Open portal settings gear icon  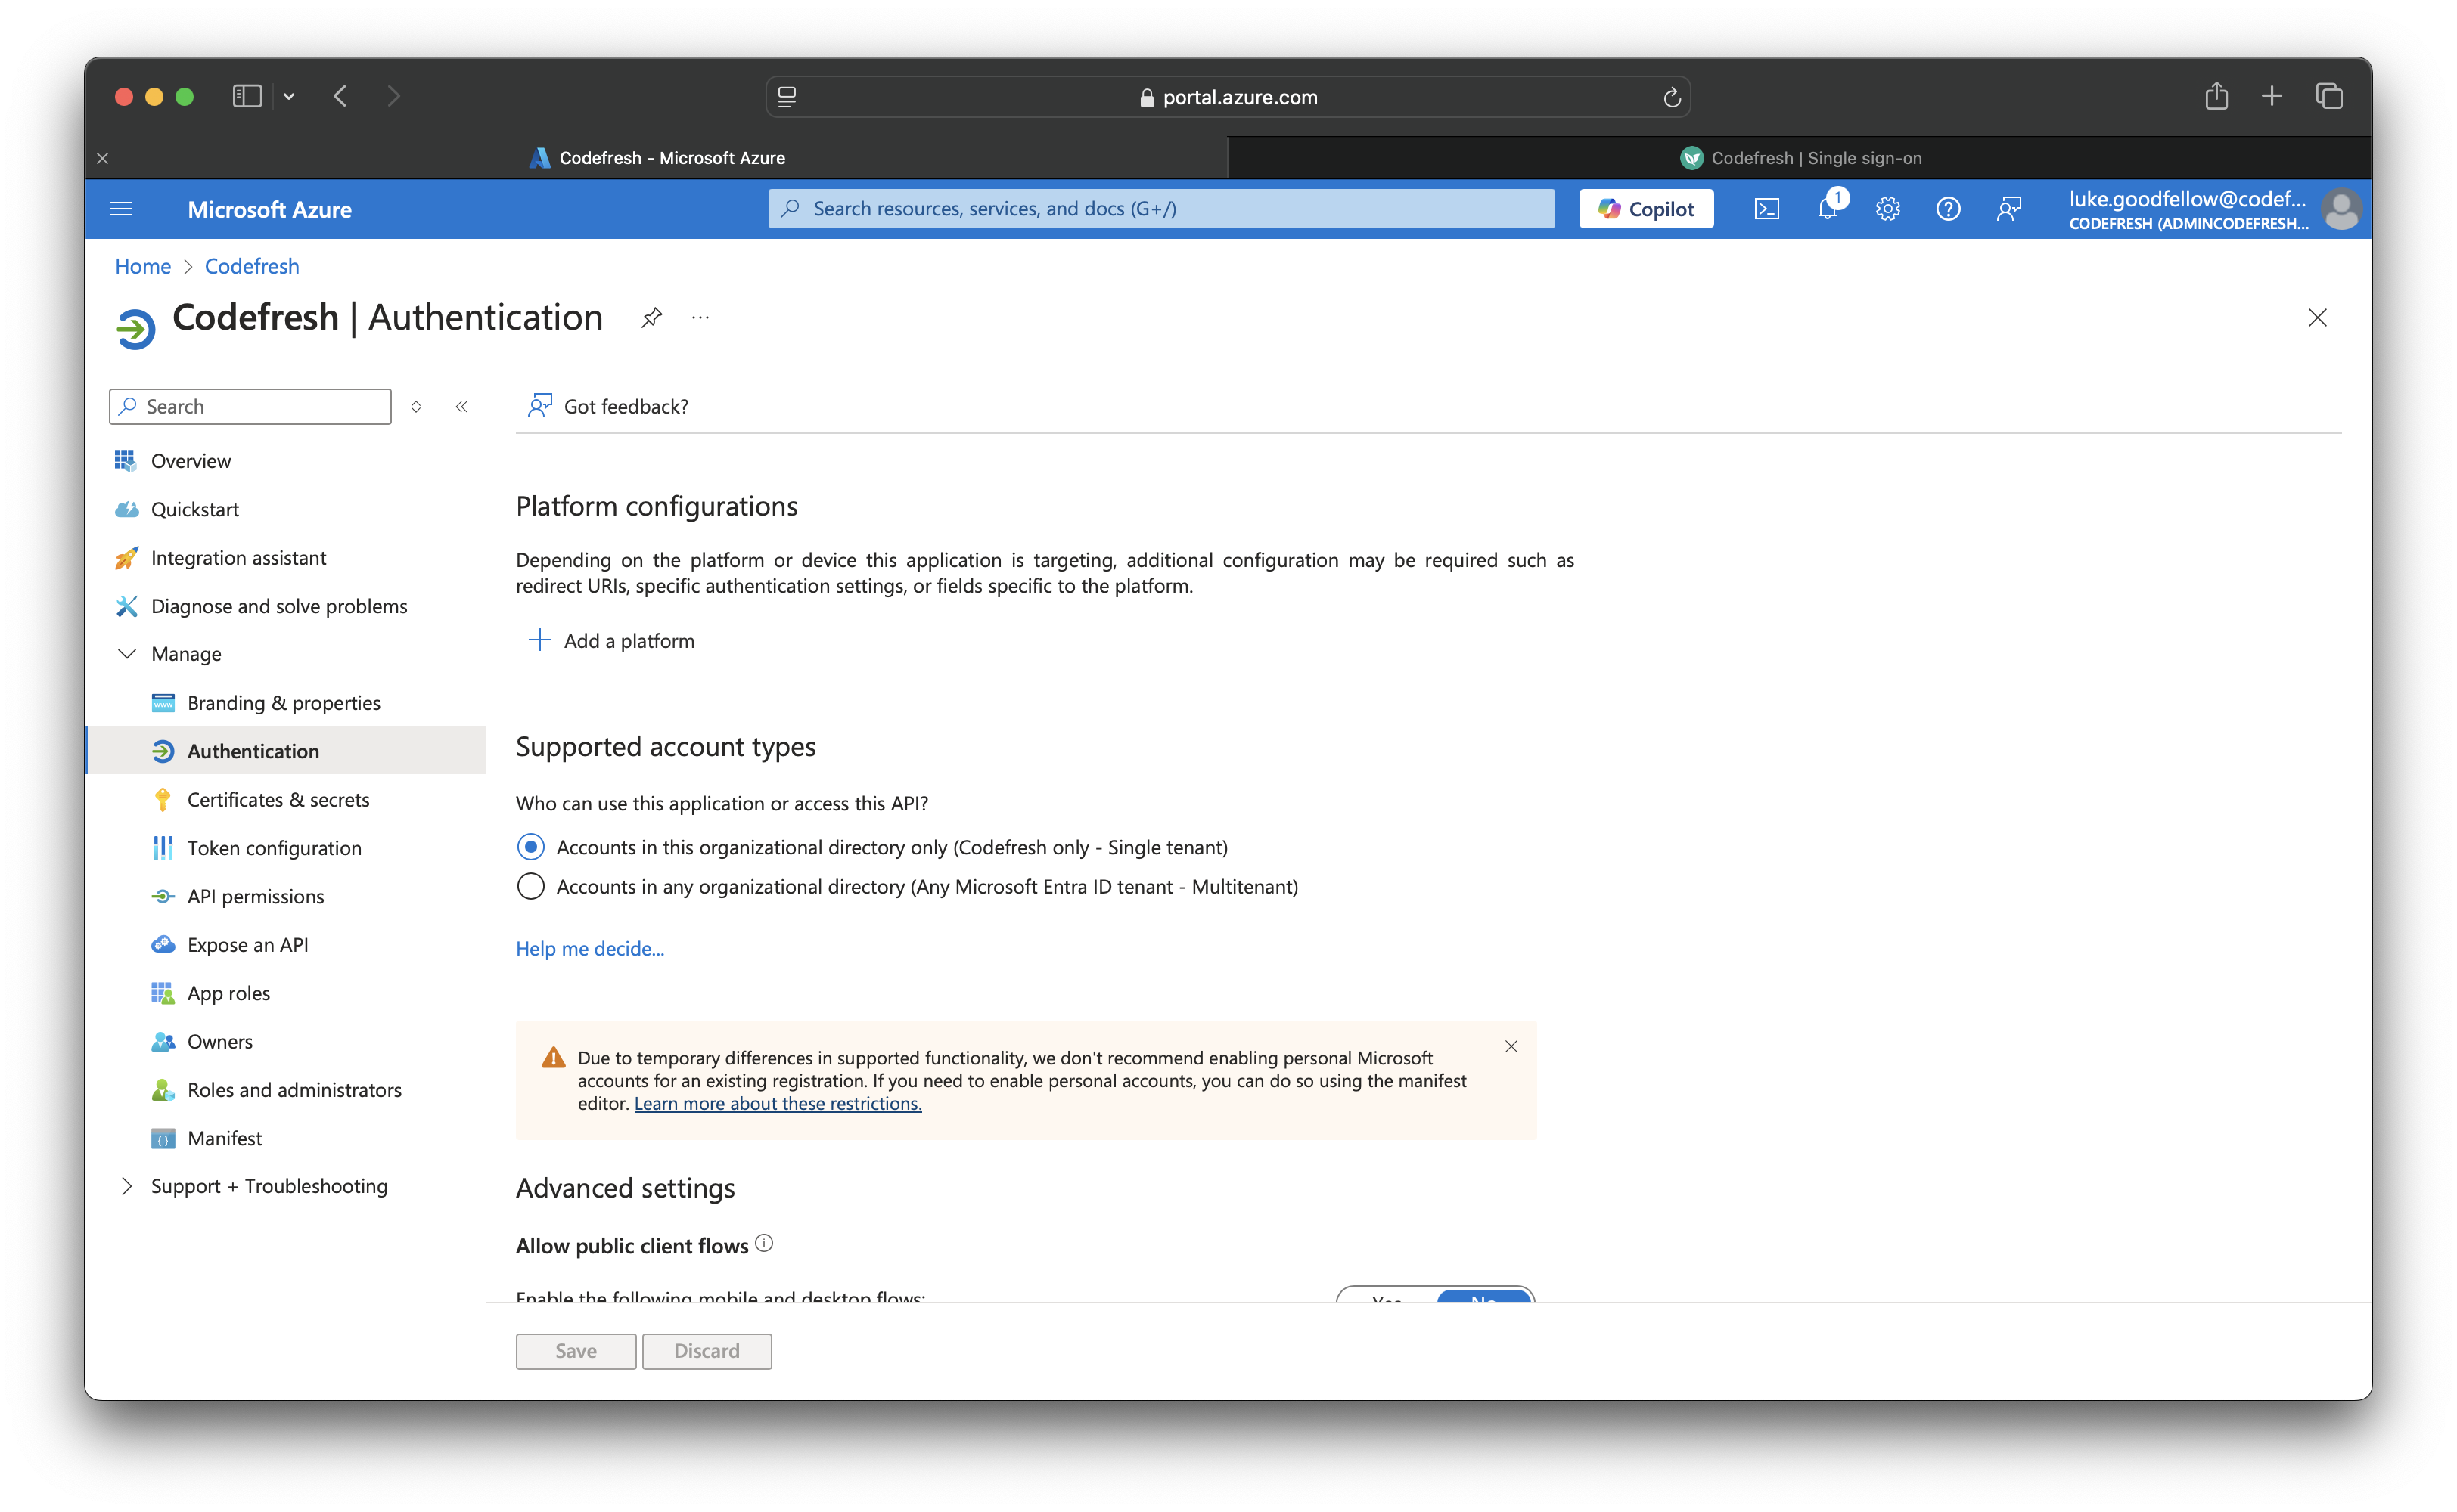pos(1888,209)
